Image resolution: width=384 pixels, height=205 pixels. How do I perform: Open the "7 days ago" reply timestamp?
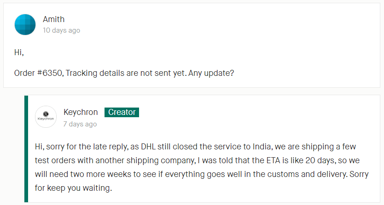coord(80,124)
